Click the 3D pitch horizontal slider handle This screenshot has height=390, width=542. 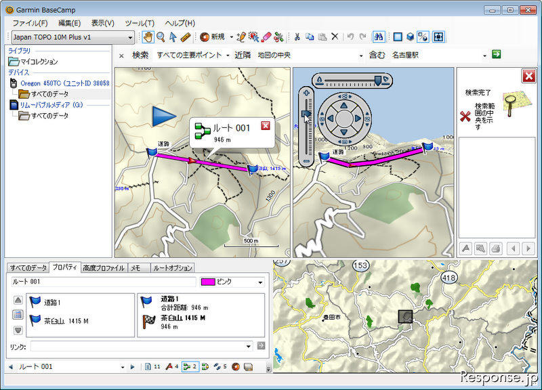click(378, 80)
